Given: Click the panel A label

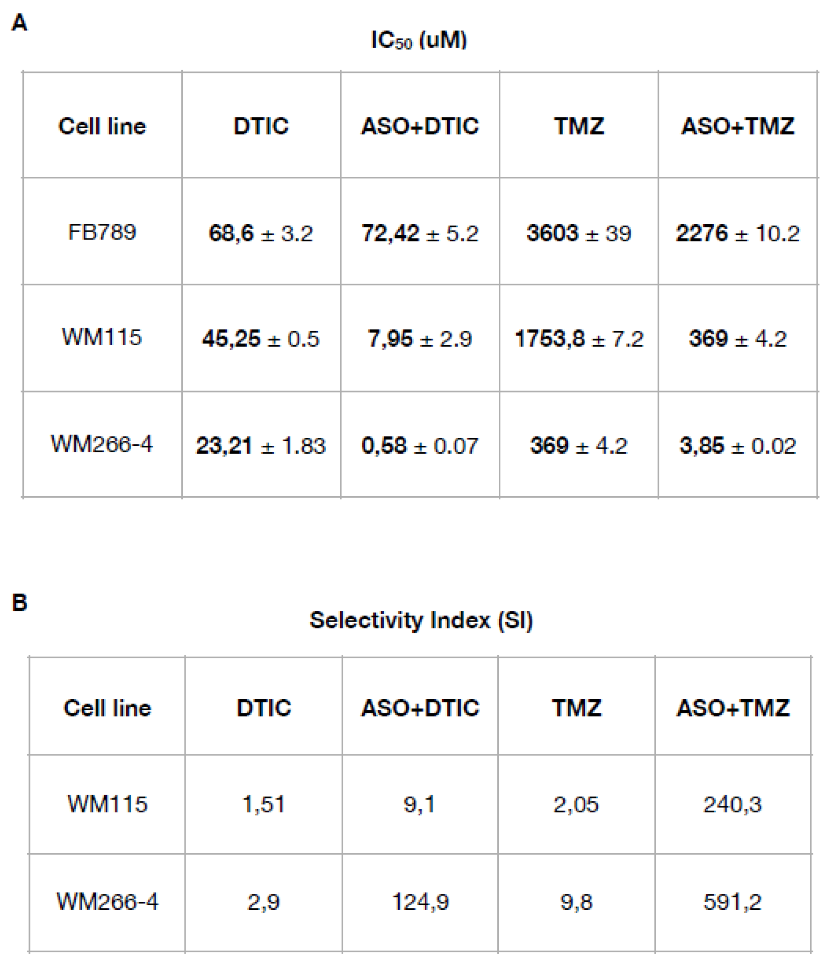Looking at the screenshot, I should point(19,22).
